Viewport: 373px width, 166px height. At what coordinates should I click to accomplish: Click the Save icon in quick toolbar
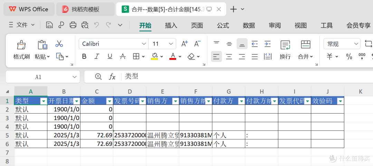tap(49, 25)
